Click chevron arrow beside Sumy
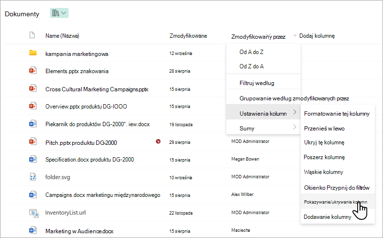 point(295,127)
